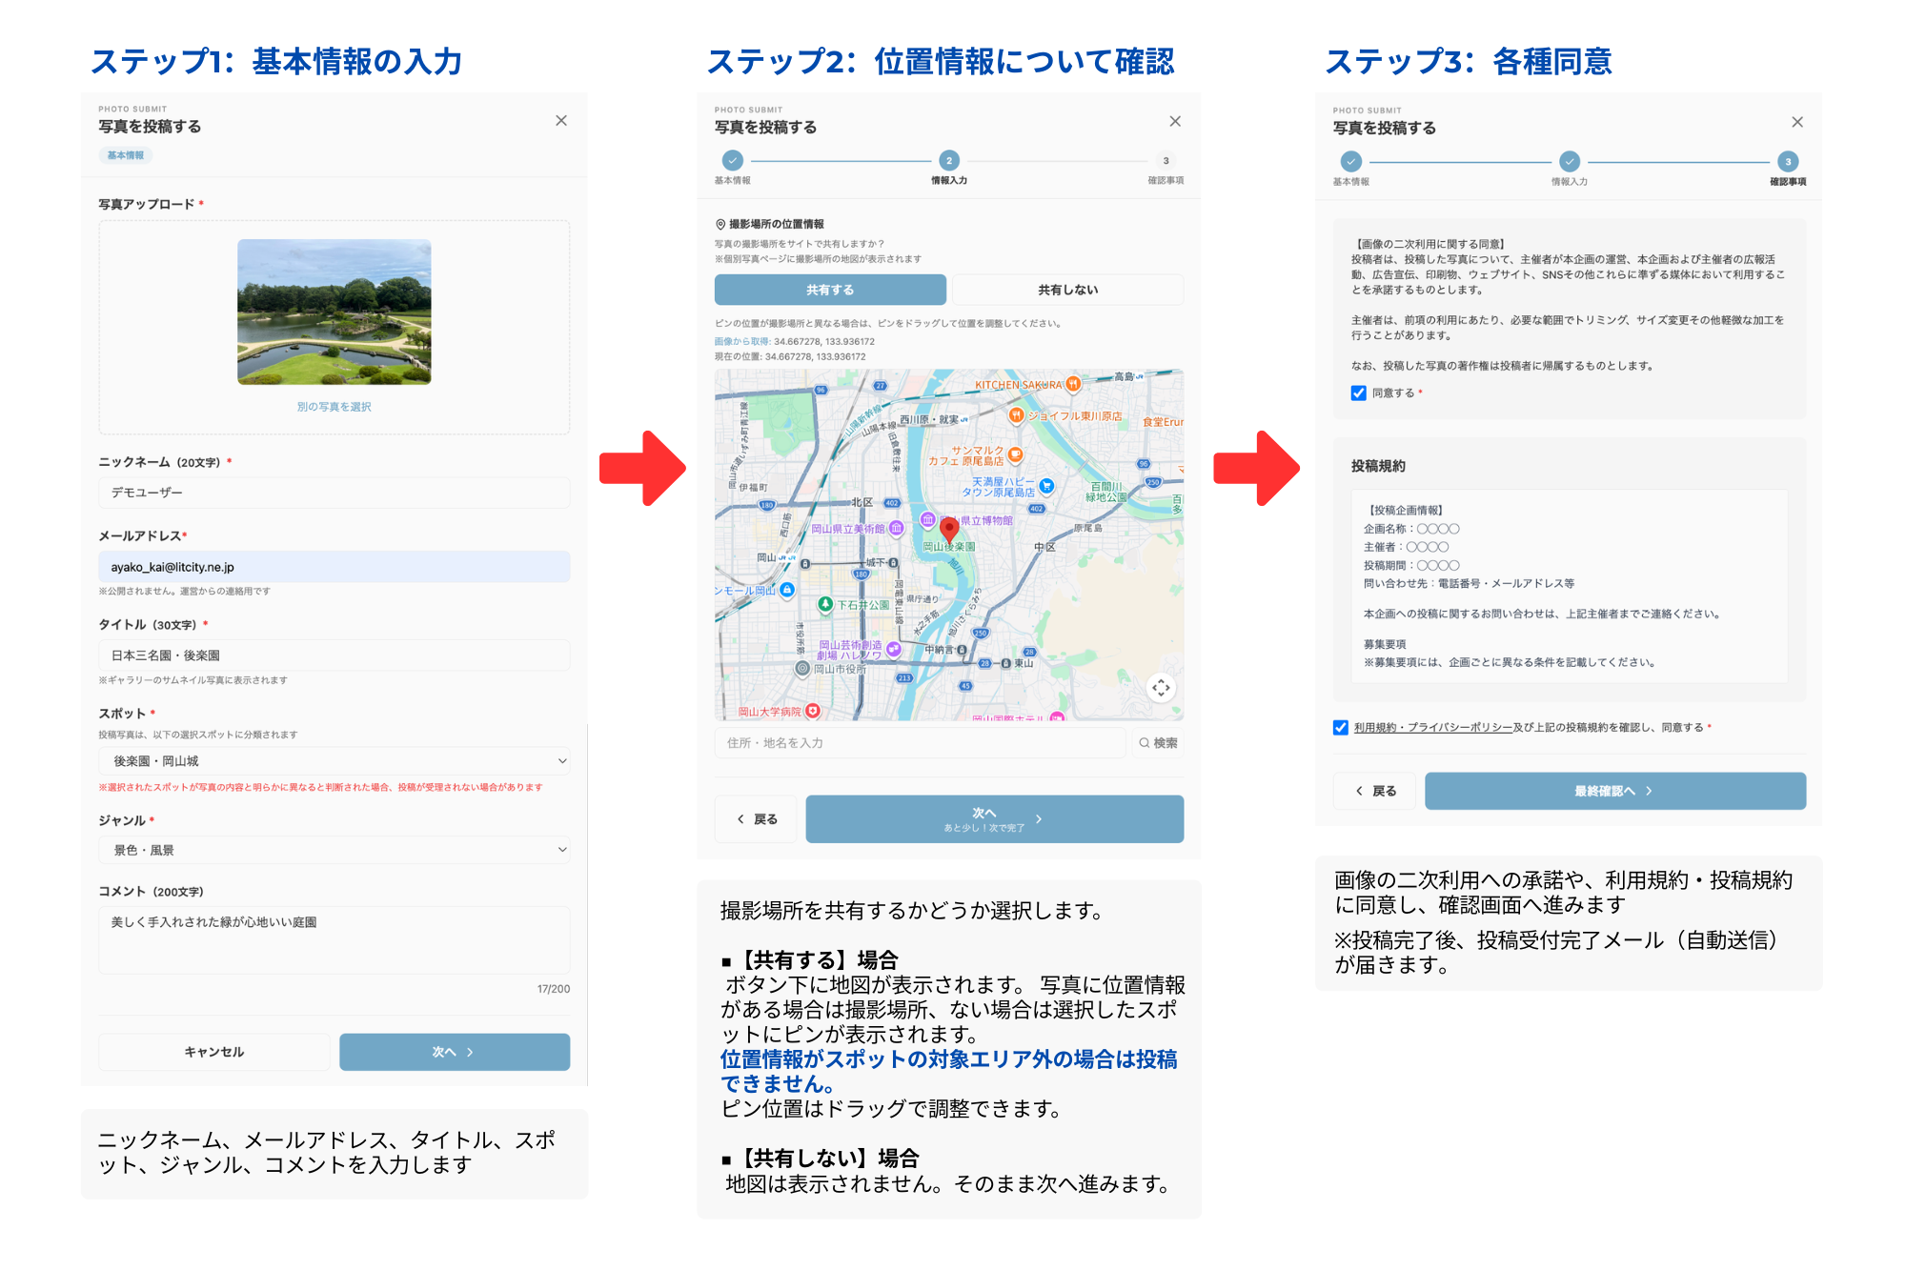Click the step 3 確認事項 circle in Step 3
1906x1270 pixels.
[x=1788, y=161]
